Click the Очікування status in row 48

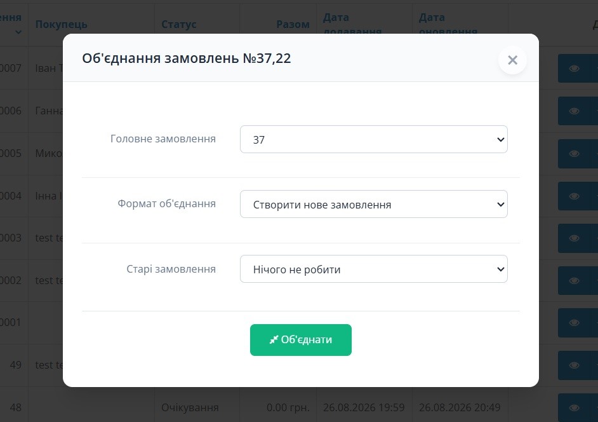click(x=190, y=407)
